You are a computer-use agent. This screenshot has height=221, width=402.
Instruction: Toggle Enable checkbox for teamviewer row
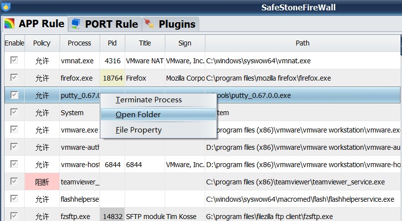(x=14, y=181)
